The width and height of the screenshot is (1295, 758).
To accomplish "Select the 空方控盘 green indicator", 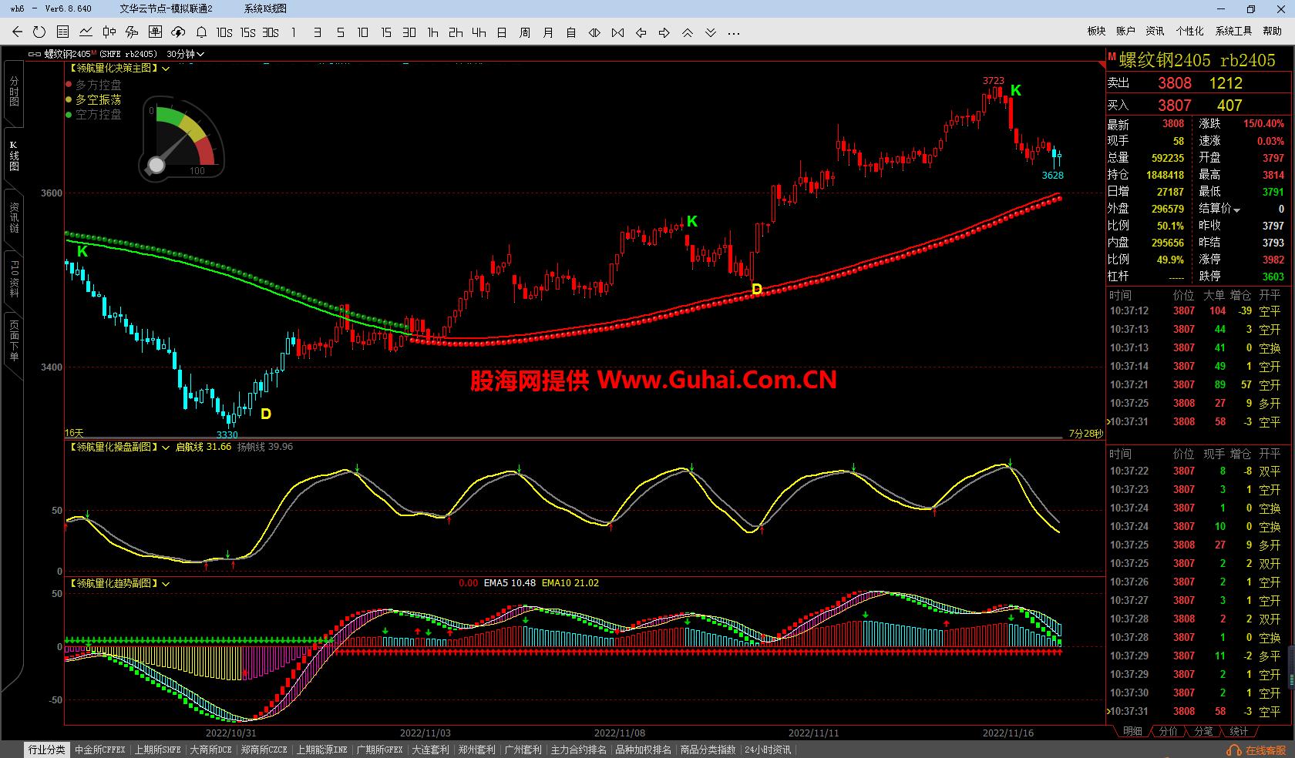I will coord(98,114).
